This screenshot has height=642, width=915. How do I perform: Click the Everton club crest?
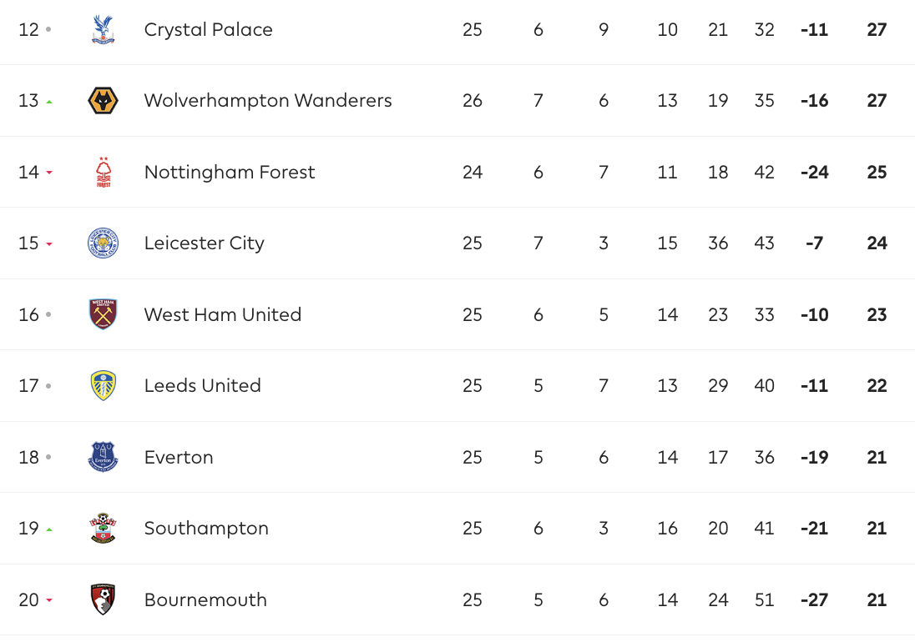coord(103,457)
